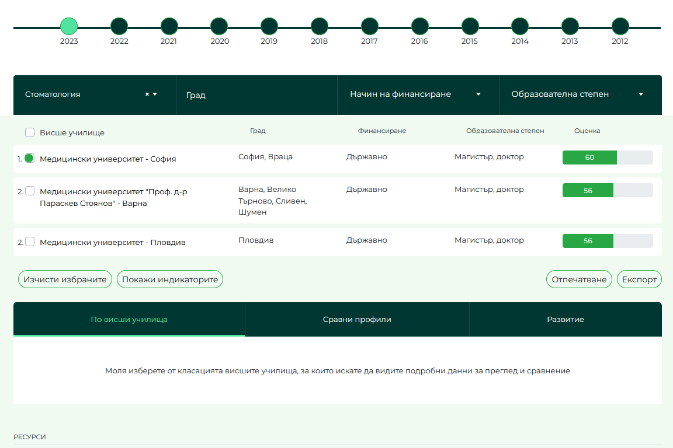Clear the Стоматология filter with the x icon
Screen dimensions: 673x448
[x=147, y=94]
